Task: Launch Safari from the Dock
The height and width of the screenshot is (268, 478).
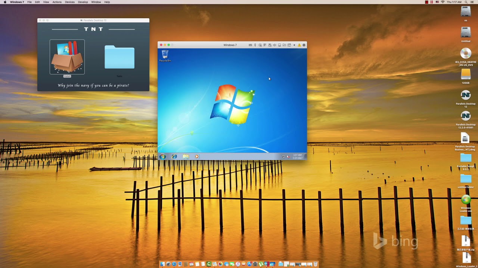Action: coord(174,264)
